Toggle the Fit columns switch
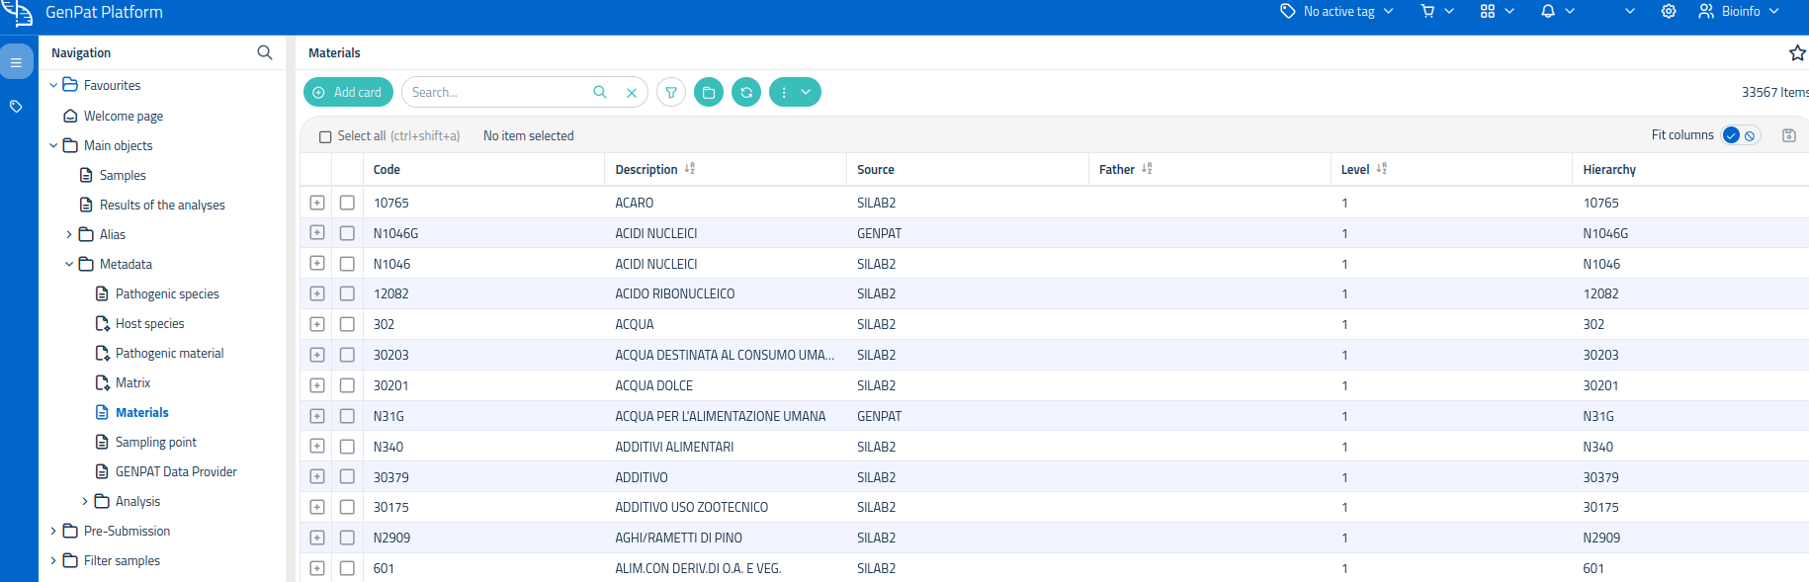Image resolution: width=1809 pixels, height=582 pixels. click(x=1740, y=135)
